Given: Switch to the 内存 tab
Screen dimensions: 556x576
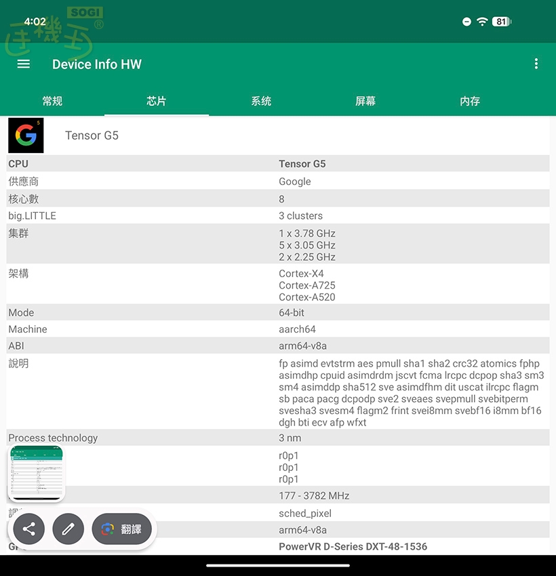Looking at the screenshot, I should pos(470,101).
